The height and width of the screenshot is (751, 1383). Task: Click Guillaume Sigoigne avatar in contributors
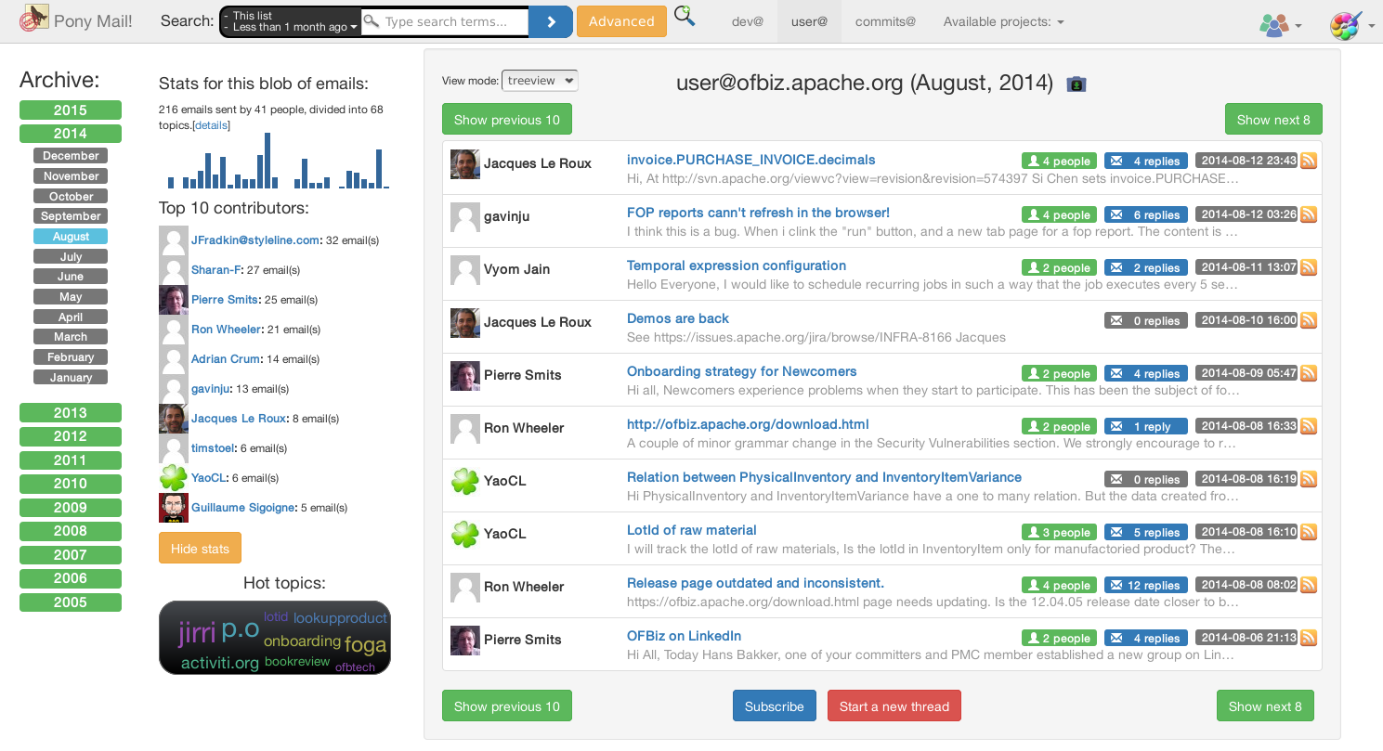(174, 508)
